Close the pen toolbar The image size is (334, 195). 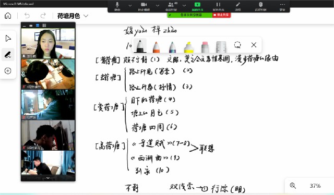[x=254, y=45]
